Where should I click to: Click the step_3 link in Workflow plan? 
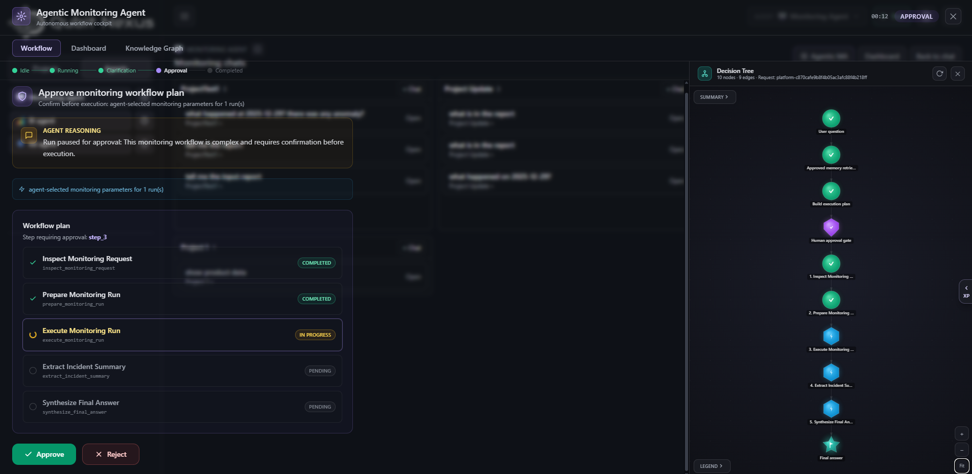coord(98,237)
